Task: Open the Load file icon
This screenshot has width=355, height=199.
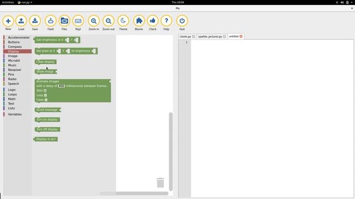Action: pos(21,21)
